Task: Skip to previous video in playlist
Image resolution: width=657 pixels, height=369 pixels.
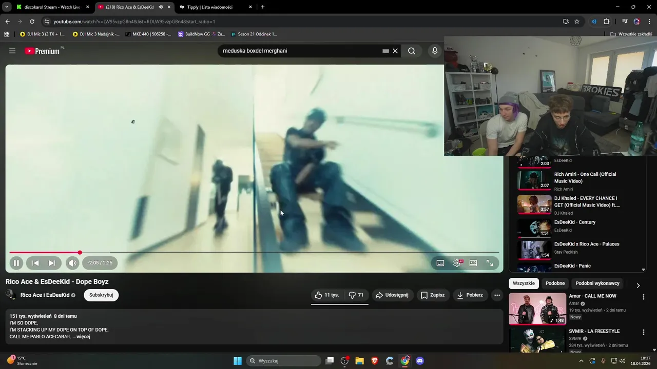Action: [x=35, y=263]
